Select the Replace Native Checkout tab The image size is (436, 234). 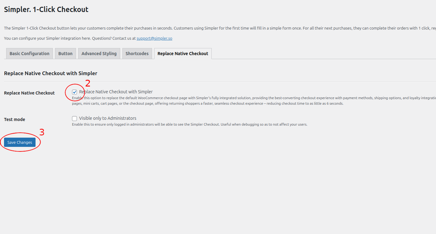183,54
